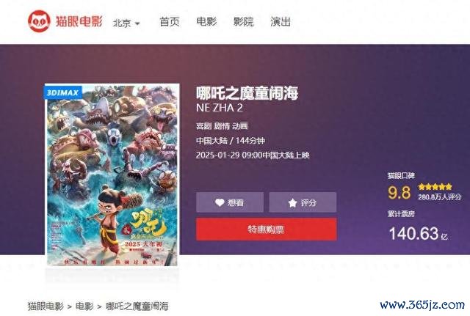The image size is (470, 316).
Task: Click the 猫眼电影 brand text
Action: click(79, 21)
